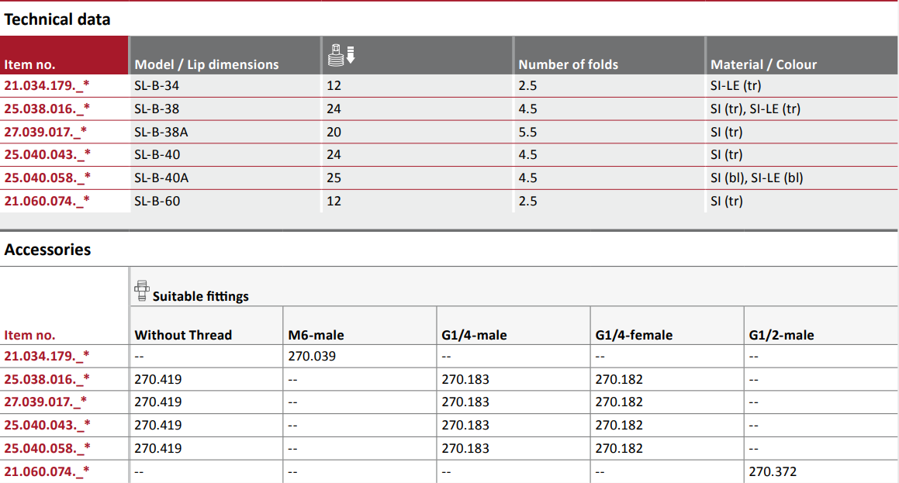This screenshot has width=899, height=483.
Task: Select the Technical data heading
Action: tap(57, 19)
